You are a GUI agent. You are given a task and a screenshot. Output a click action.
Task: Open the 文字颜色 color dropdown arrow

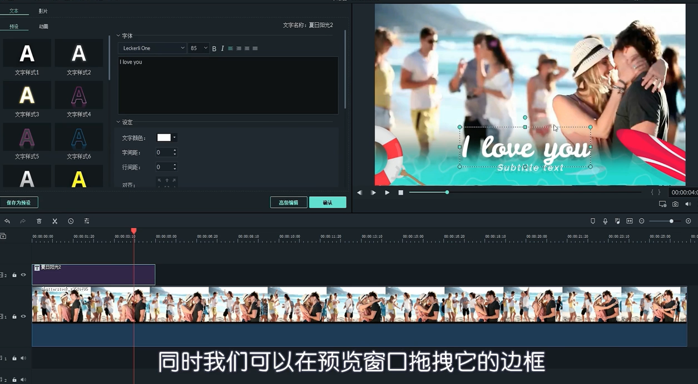tap(175, 137)
